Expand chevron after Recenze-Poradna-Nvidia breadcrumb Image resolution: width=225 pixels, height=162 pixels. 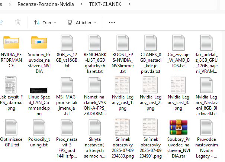[x=81, y=4]
